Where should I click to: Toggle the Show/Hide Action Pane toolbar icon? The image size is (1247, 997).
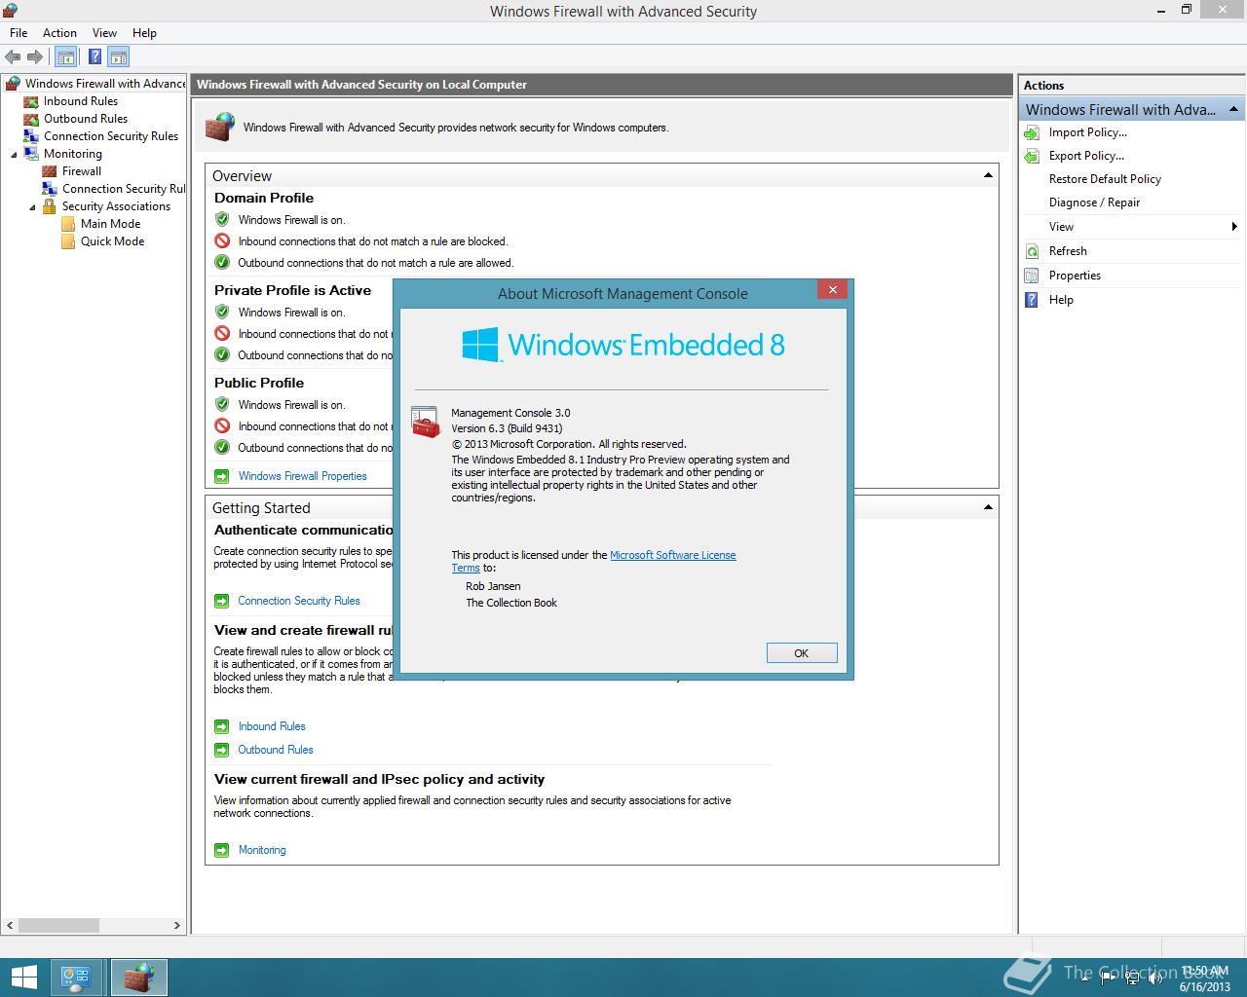pos(119,57)
